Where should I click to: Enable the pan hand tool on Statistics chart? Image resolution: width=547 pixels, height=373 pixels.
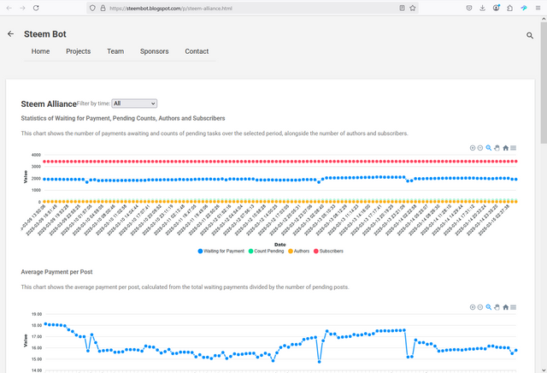coord(497,148)
